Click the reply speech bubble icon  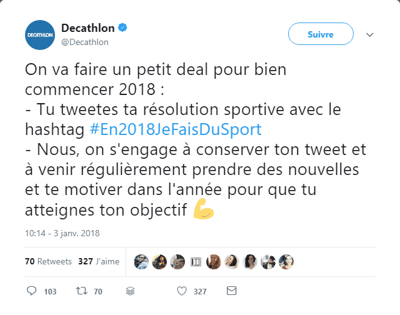pyautogui.click(x=33, y=291)
